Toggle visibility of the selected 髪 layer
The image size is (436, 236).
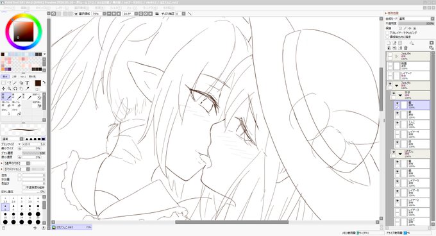tap(398, 103)
